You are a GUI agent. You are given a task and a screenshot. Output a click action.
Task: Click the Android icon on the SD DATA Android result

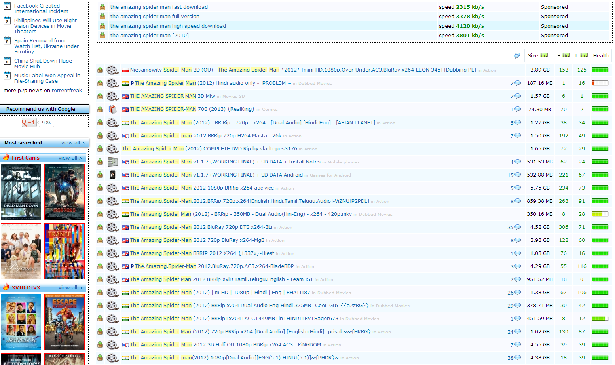coord(113,175)
